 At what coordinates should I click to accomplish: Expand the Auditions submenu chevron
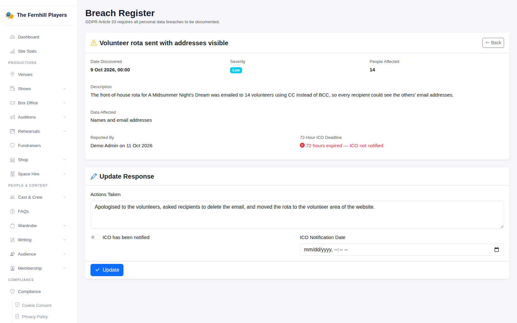tap(65, 117)
